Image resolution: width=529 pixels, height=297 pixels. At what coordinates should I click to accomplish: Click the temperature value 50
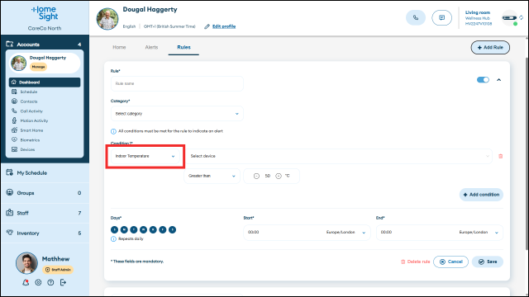pos(268,176)
